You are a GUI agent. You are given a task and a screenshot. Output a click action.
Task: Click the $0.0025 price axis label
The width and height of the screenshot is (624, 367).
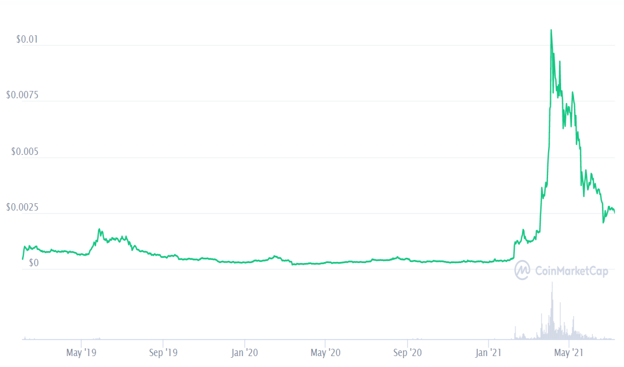pyautogui.click(x=21, y=207)
